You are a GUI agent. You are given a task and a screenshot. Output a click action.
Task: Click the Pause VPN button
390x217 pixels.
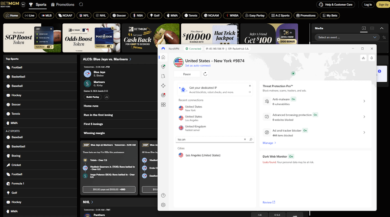[187, 74]
